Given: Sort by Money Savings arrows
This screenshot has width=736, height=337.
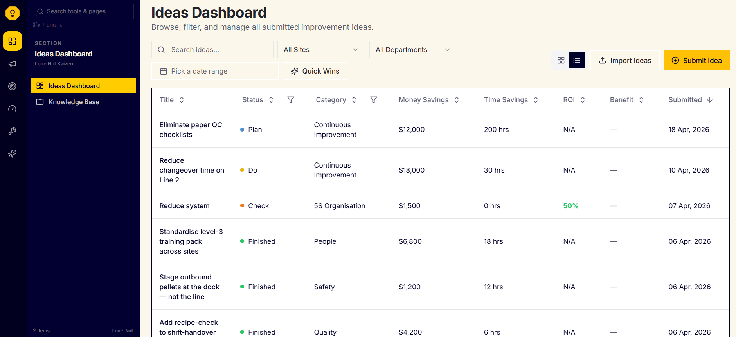Looking at the screenshot, I should pyautogui.click(x=457, y=100).
